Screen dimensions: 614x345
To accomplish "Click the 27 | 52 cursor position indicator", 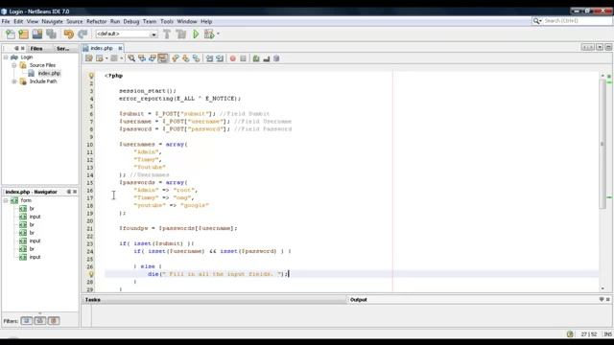I will [x=588, y=334].
